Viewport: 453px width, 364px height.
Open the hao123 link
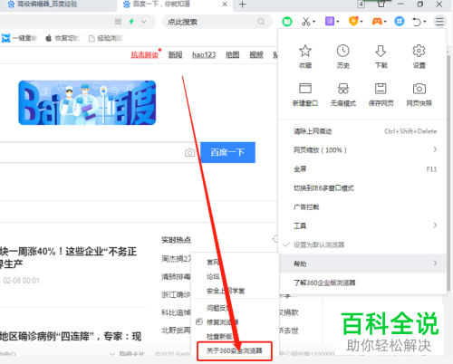coord(204,55)
